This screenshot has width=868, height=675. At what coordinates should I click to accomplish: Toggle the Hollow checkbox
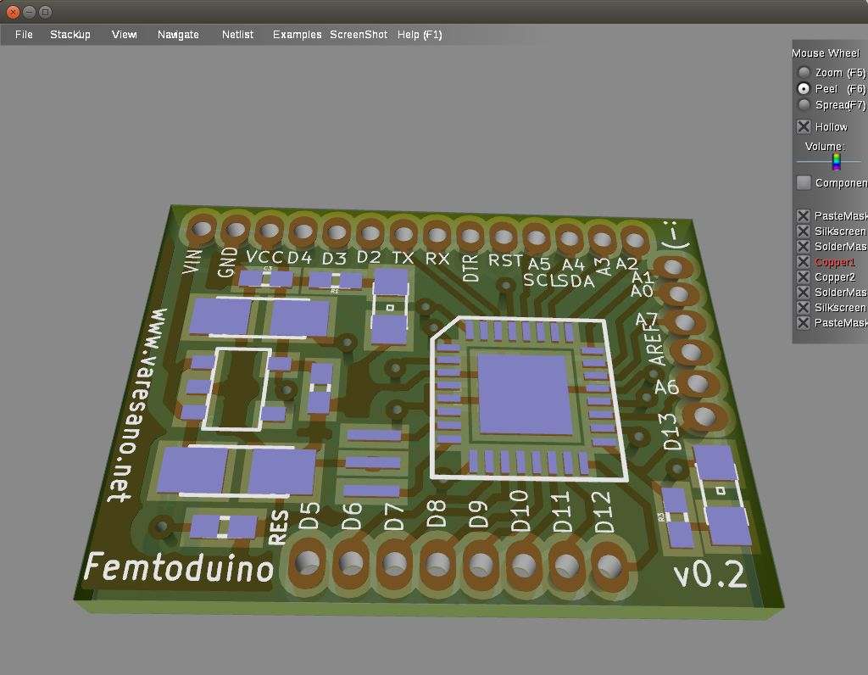tap(804, 127)
